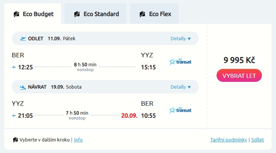The height and width of the screenshot is (153, 276).
Task: Click the baggage icon on Eco Flex tab
Action: [142, 14]
